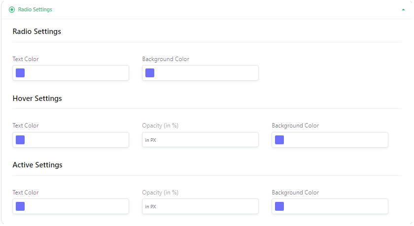The width and height of the screenshot is (414, 226).
Task: Pick the Hover Settings Text Color swatch
Action: (20, 140)
